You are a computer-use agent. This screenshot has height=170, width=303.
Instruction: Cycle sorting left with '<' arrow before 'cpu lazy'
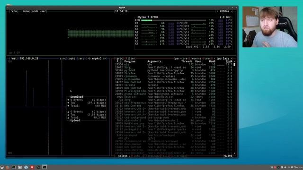pyautogui.click(x=214, y=59)
